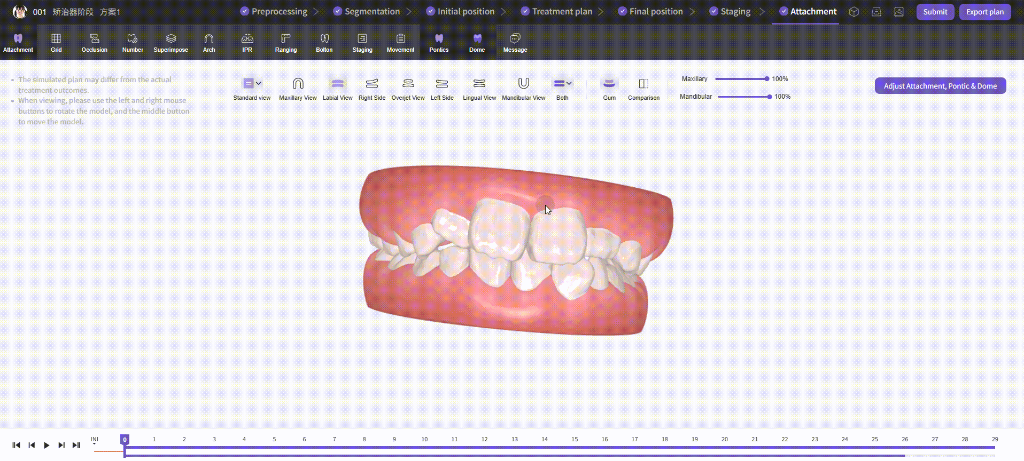Go to the Preprocessing step

coord(274,11)
